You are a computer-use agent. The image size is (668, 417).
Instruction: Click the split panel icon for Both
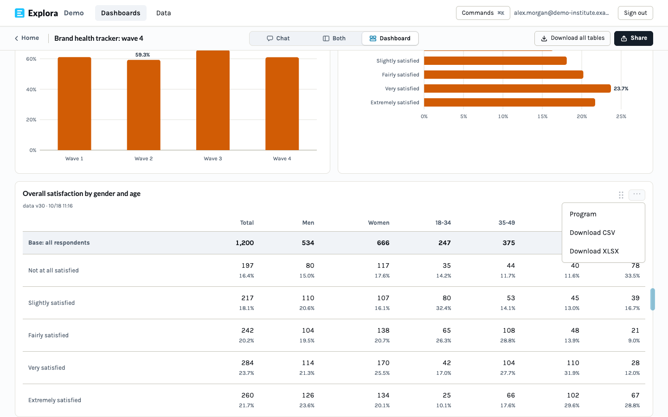(326, 38)
